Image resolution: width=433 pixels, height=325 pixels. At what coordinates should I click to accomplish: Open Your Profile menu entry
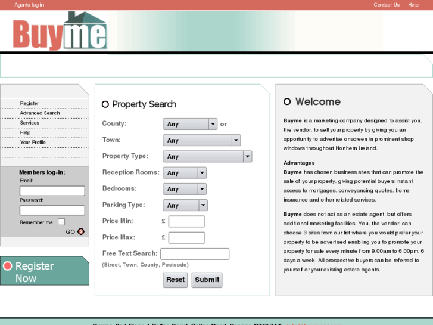click(33, 142)
